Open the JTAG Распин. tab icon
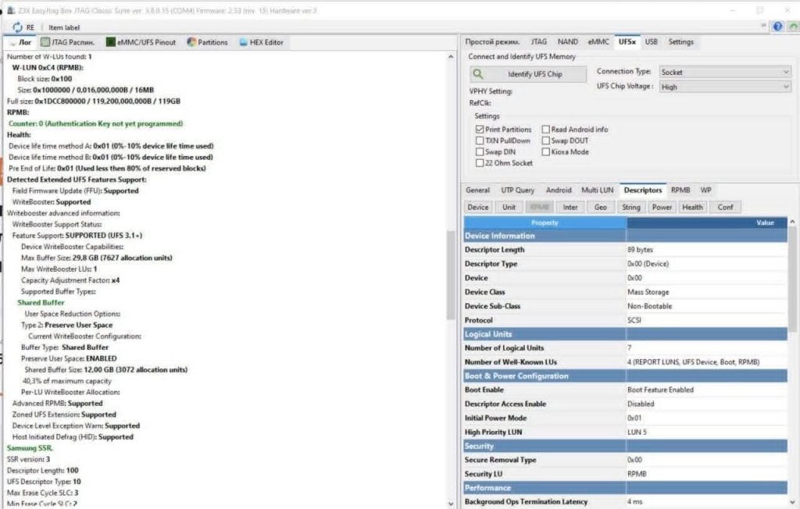 [x=46, y=42]
